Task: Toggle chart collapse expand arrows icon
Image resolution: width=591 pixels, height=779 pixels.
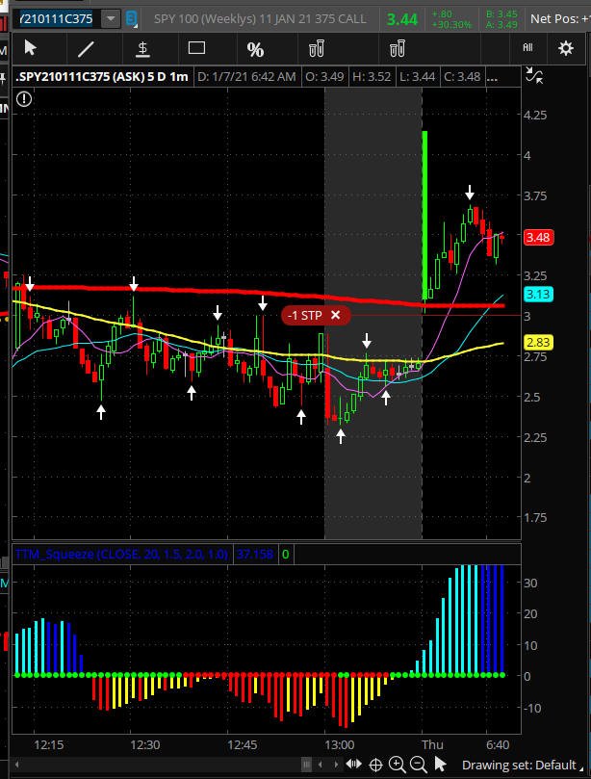Action: tap(534, 75)
